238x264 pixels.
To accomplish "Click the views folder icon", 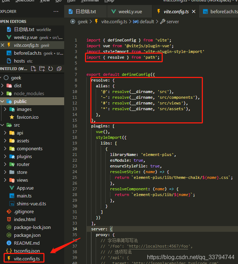I will (12, 180).
